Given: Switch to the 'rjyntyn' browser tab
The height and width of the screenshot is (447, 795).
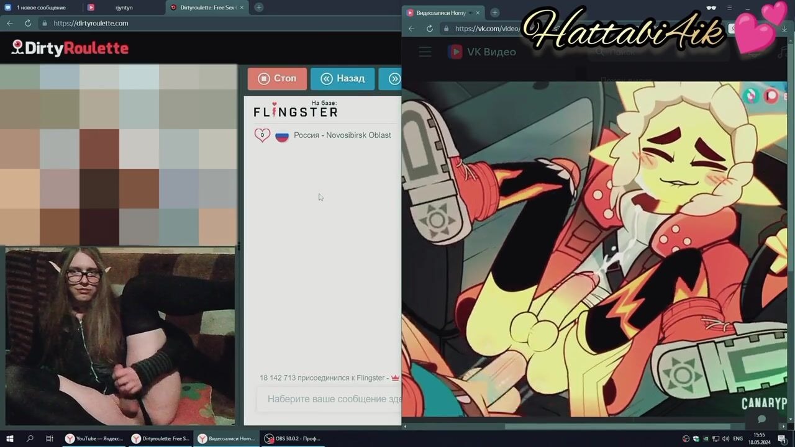Looking at the screenshot, I should pos(123,7).
